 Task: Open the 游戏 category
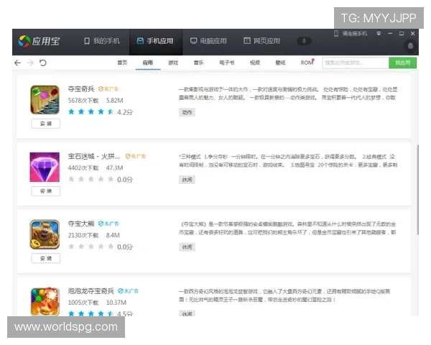click(x=173, y=63)
